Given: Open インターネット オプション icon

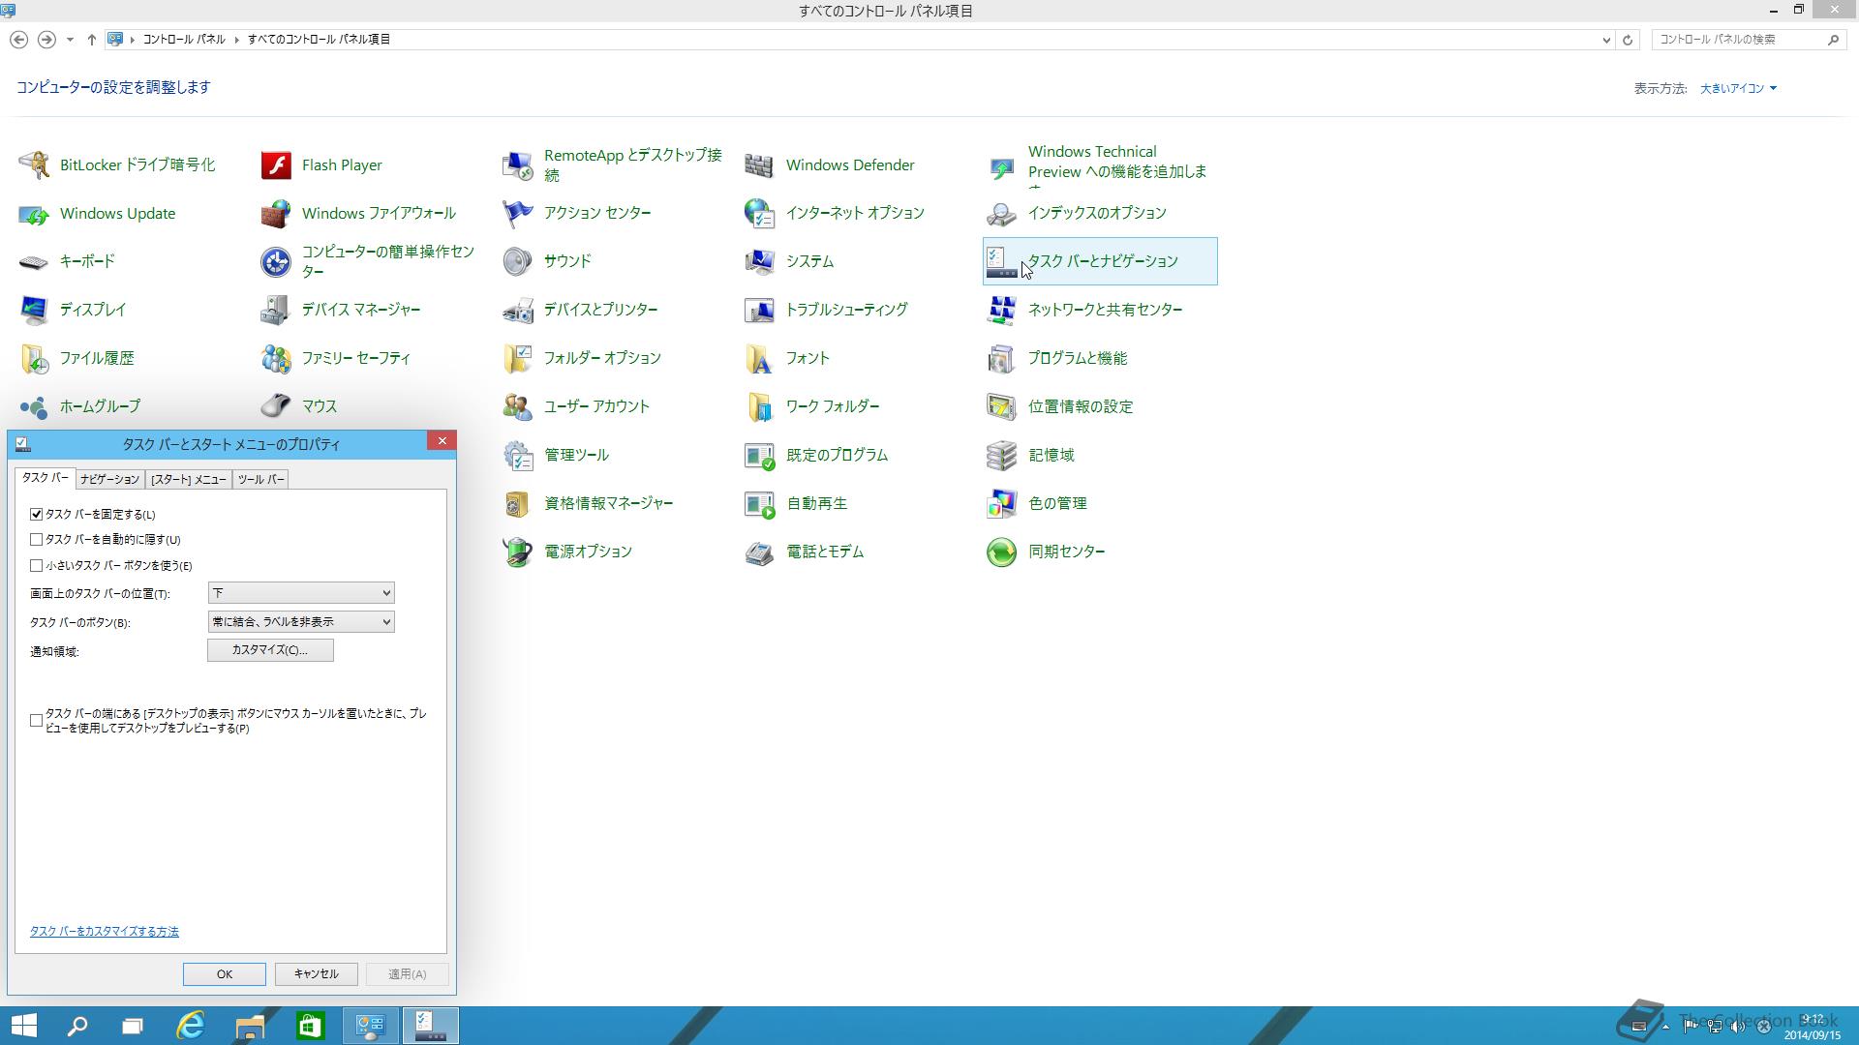Looking at the screenshot, I should pyautogui.click(x=759, y=214).
